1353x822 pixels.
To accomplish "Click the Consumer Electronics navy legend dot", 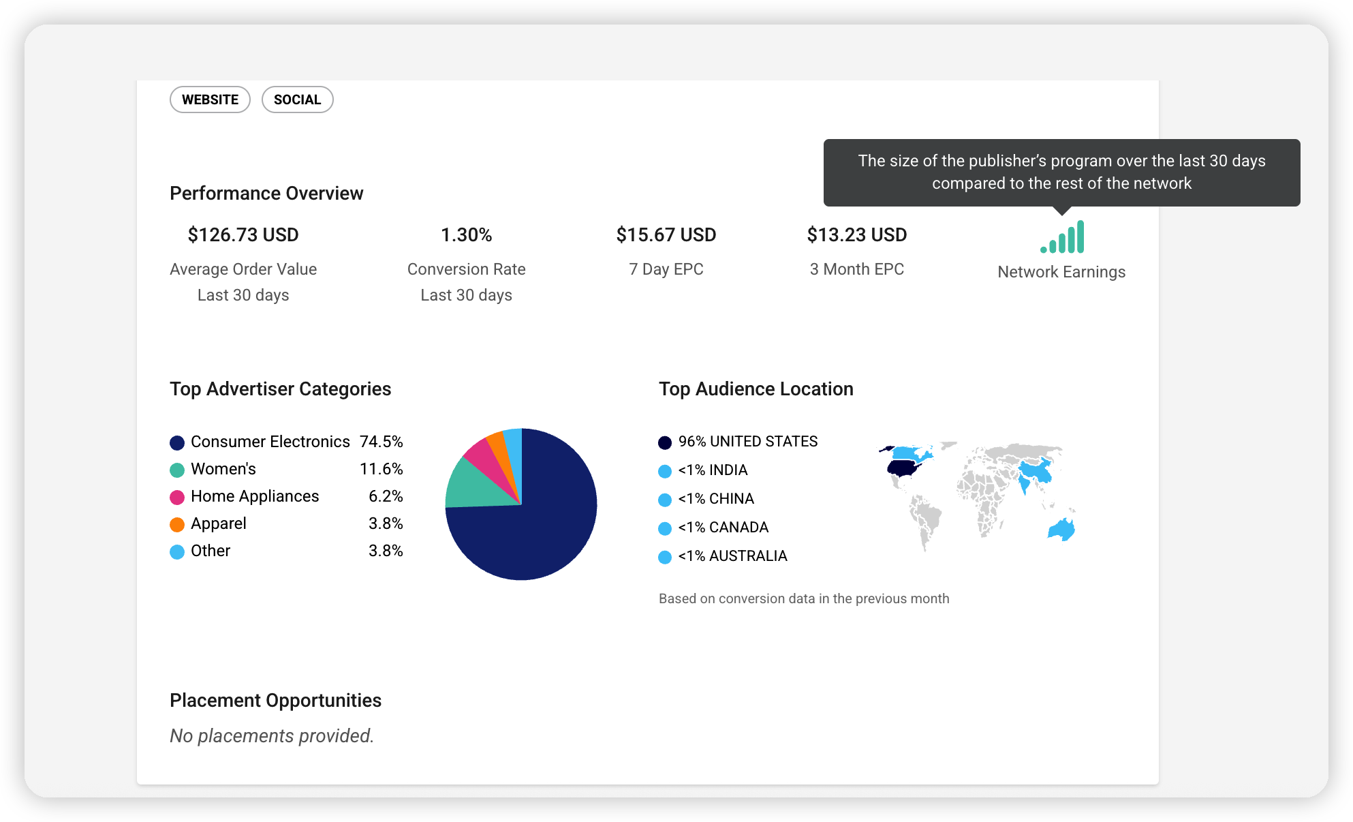I will pos(177,443).
